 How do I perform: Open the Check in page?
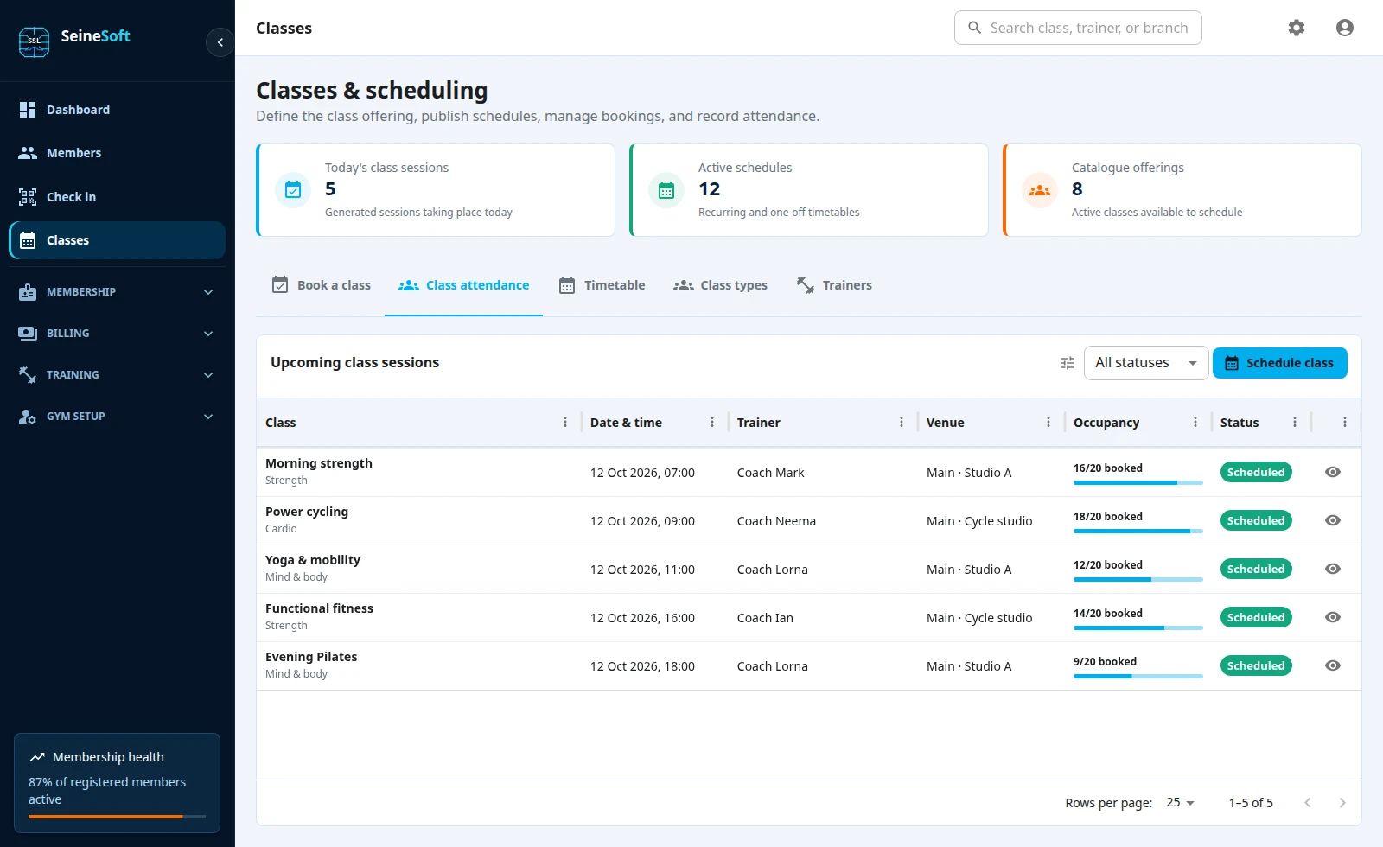pos(118,197)
